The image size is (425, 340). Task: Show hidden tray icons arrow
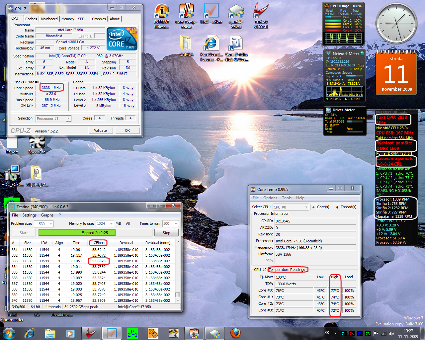pyautogui.click(x=336, y=334)
